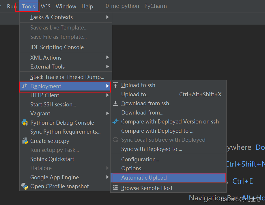Expand the External Tools submenu arrow

click(107, 67)
